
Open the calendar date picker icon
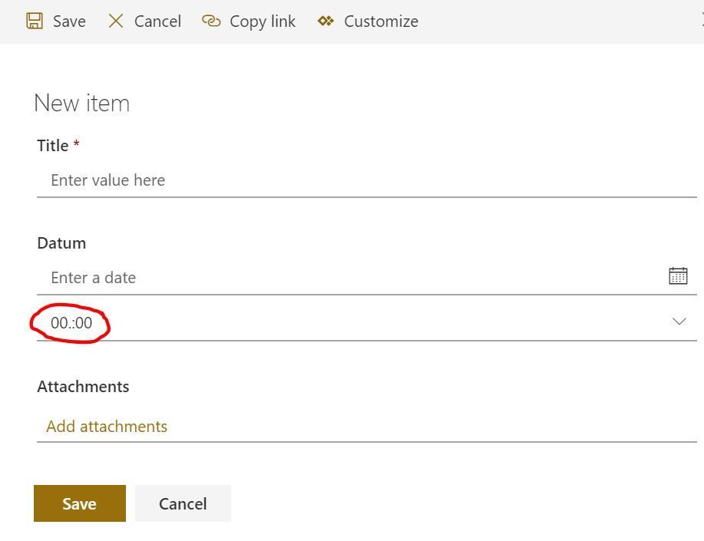click(678, 276)
